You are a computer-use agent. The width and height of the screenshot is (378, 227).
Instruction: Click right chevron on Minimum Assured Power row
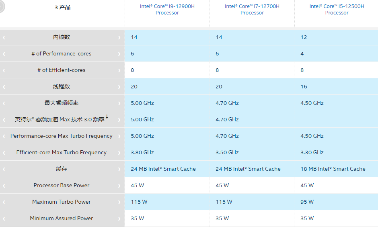tap(119, 219)
